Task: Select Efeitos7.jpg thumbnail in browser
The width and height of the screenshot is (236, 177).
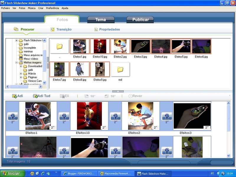Action: (59, 69)
